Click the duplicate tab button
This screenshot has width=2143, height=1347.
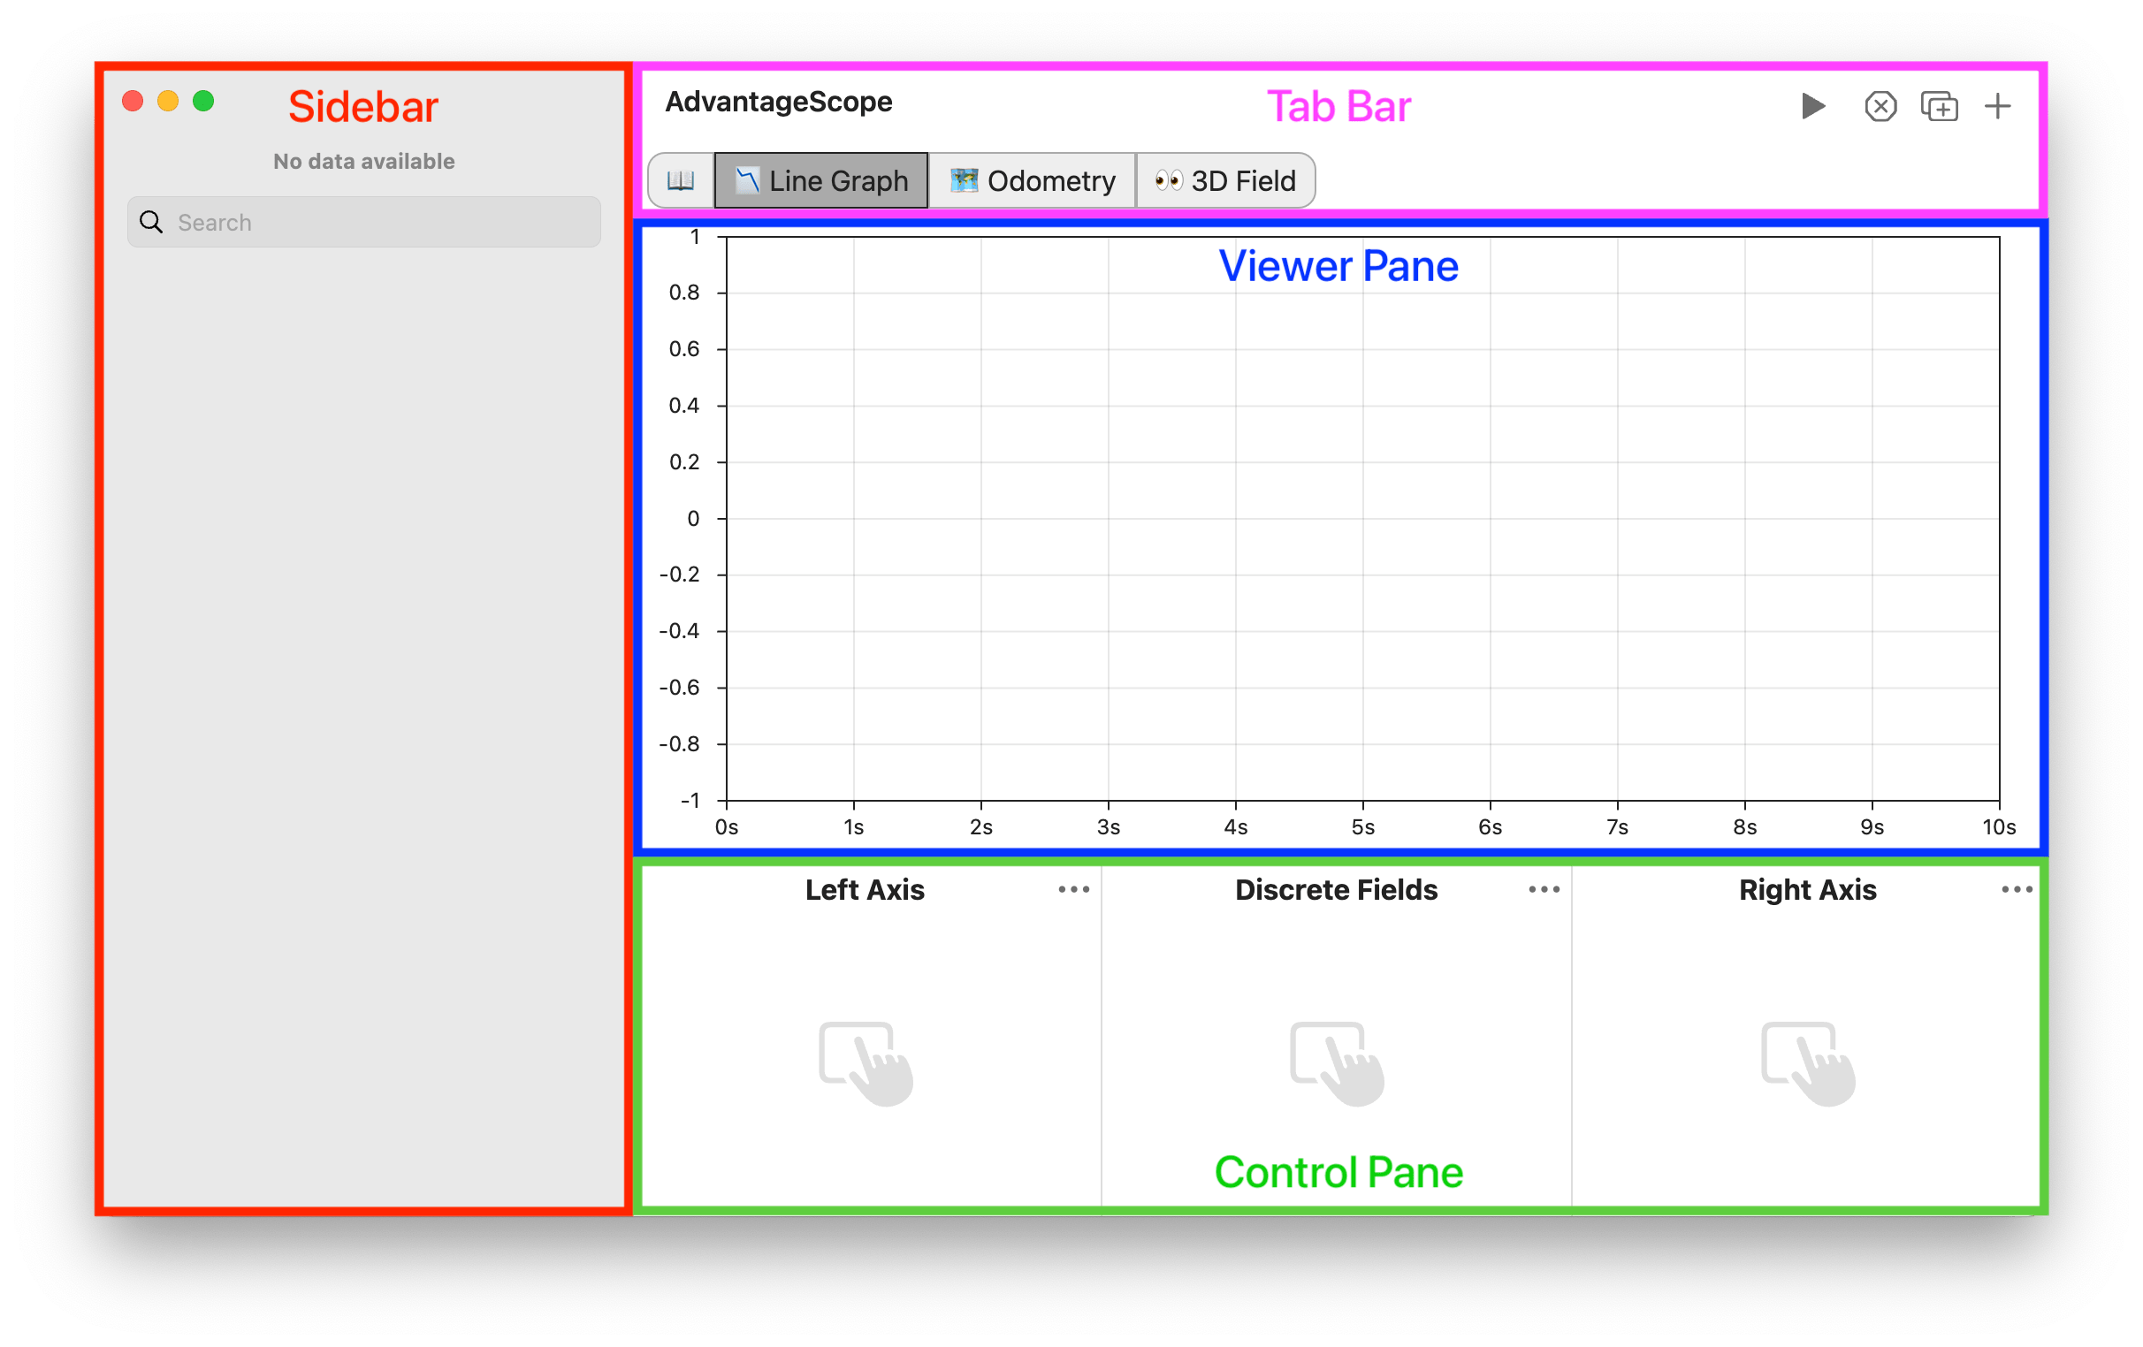tap(1937, 105)
